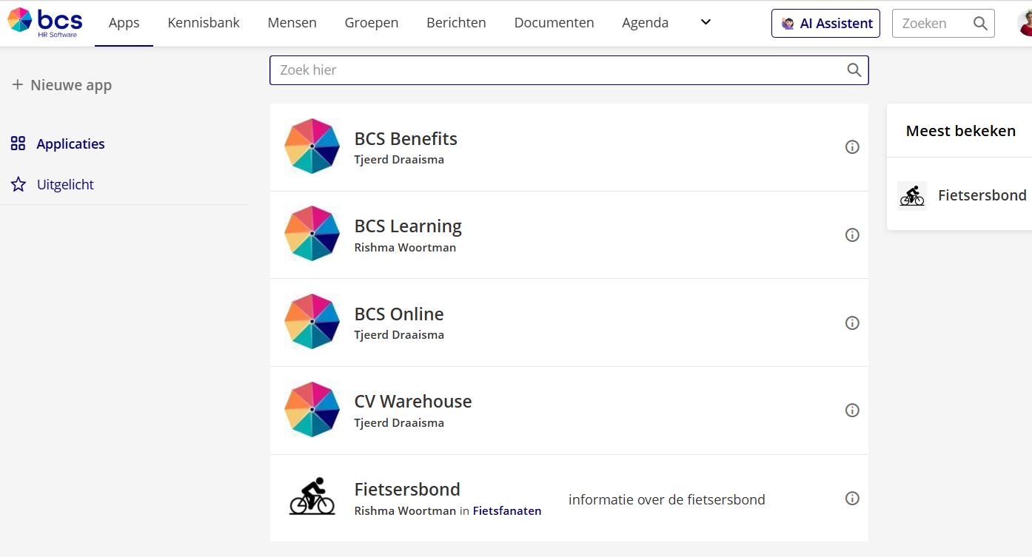The height and width of the screenshot is (557, 1032).
Task: Click magnifier icon in Zoek hier field
Action: 854,70
